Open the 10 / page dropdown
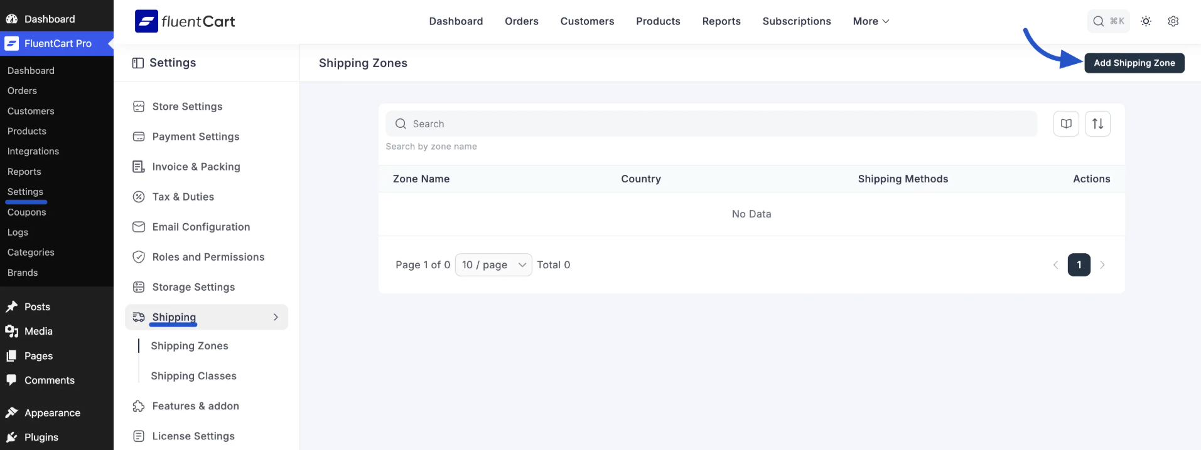1201x450 pixels. pyautogui.click(x=493, y=265)
